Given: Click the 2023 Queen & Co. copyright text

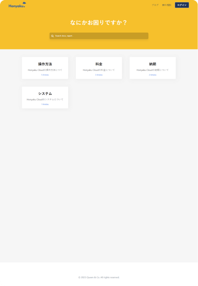Looking at the screenshot, I should click(x=99, y=277).
